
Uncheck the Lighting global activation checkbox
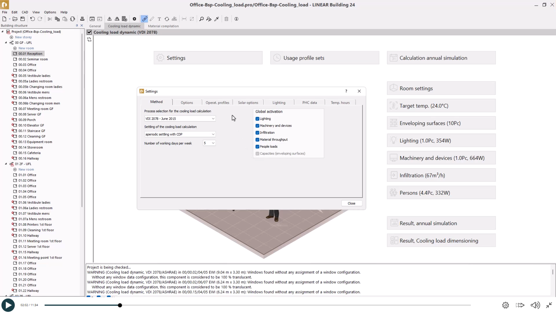point(257,119)
